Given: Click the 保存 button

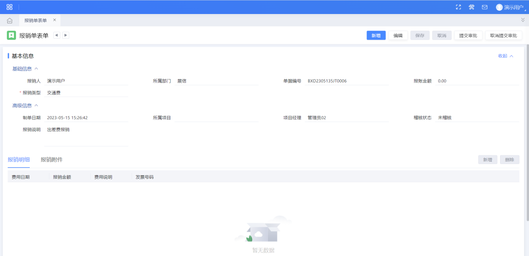Looking at the screenshot, I should (420, 35).
